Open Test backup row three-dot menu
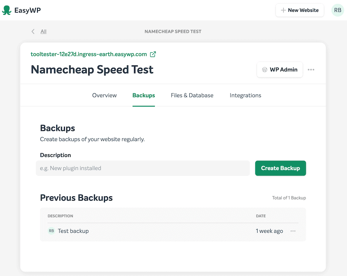347x276 pixels. [293, 231]
